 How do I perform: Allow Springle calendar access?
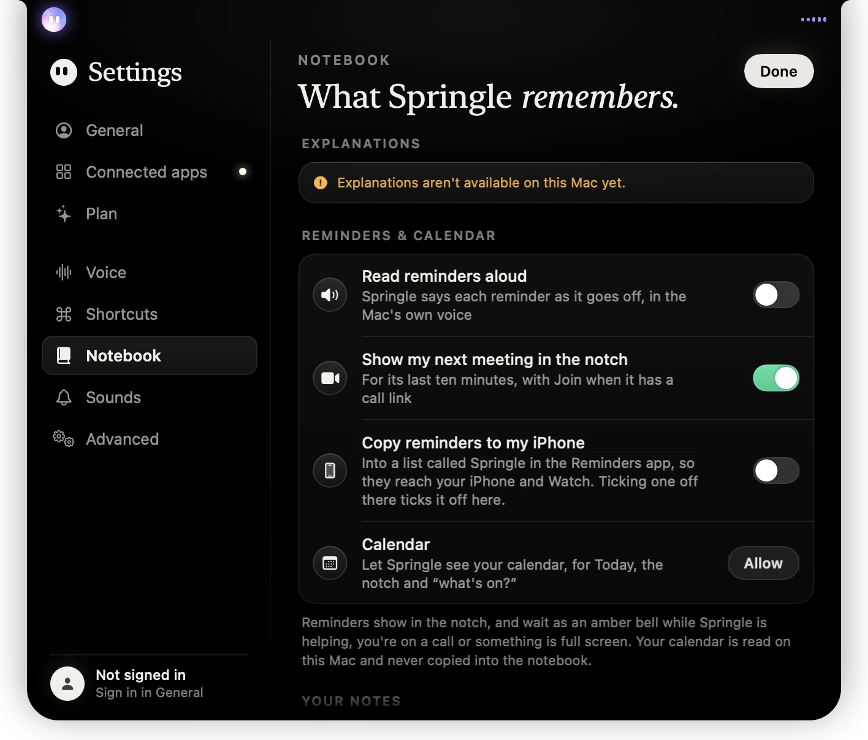(764, 564)
